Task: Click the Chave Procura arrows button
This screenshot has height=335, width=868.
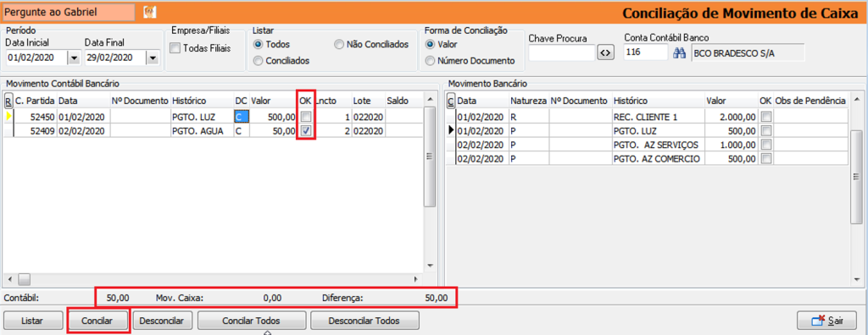Action: pyautogui.click(x=606, y=53)
